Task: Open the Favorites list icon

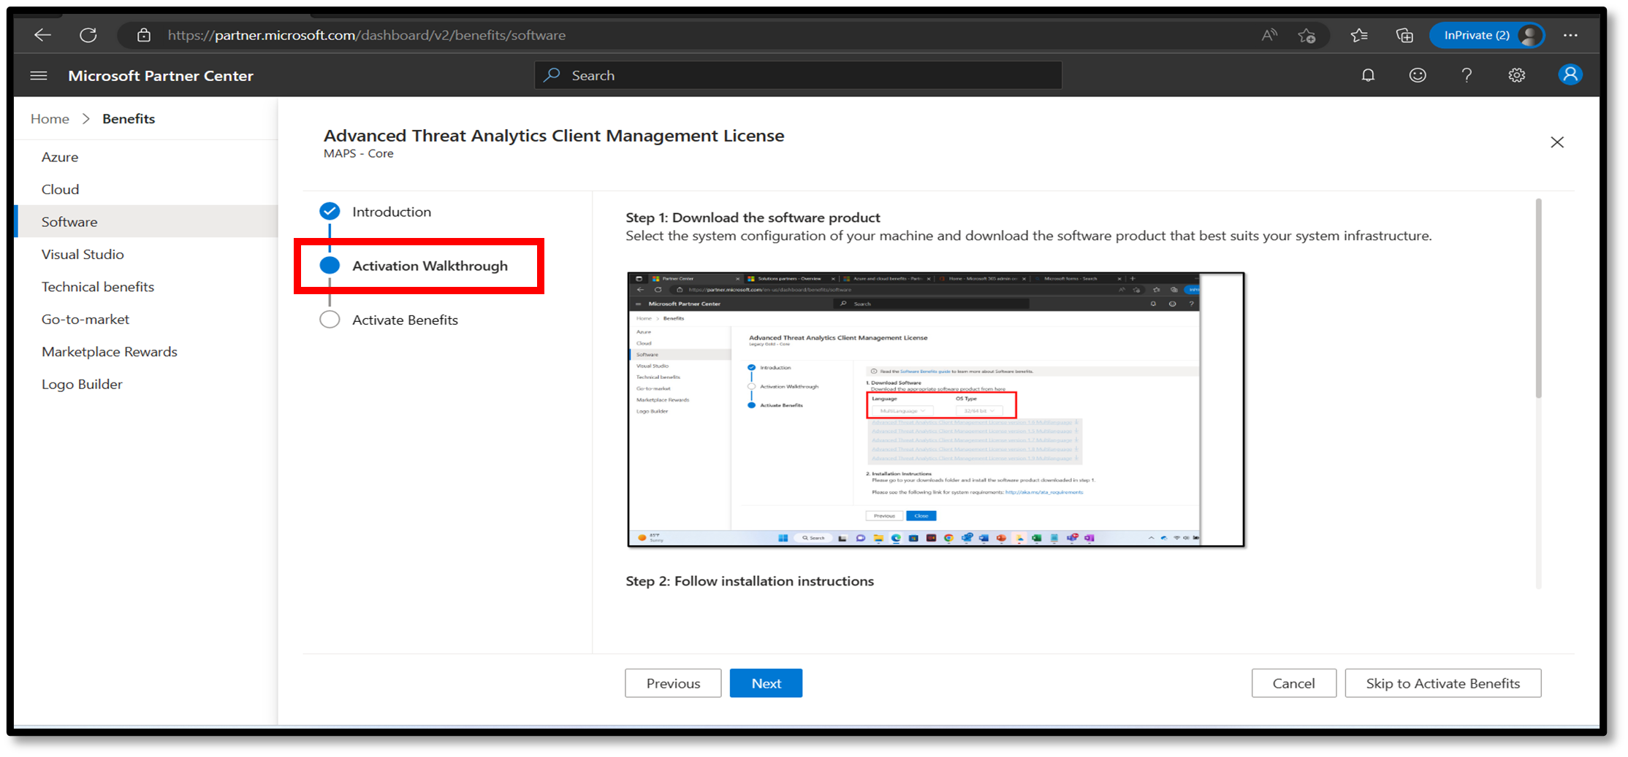Action: 1359,35
